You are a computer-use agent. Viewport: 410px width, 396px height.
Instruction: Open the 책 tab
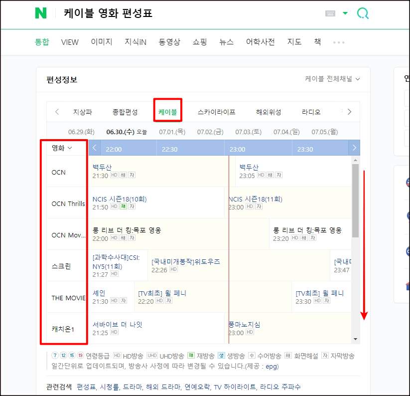click(x=317, y=41)
